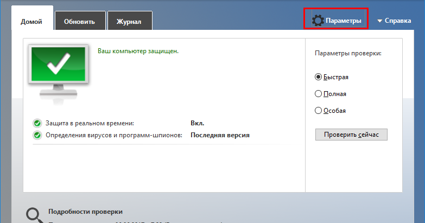
Task: Click the green check next to Определения вирусов
Action: [37, 135]
